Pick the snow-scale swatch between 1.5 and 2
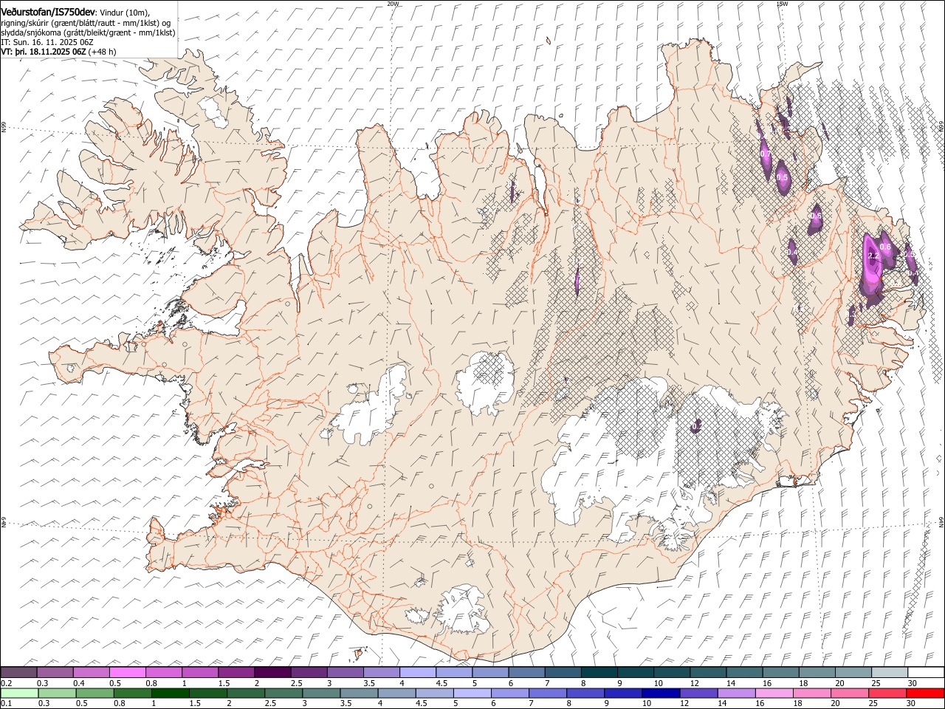This screenshot has width=945, height=709. tap(236, 672)
